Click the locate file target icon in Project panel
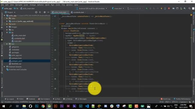 click(x=36, y=12)
